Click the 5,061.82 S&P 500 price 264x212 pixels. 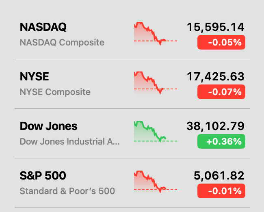[x=219, y=176]
